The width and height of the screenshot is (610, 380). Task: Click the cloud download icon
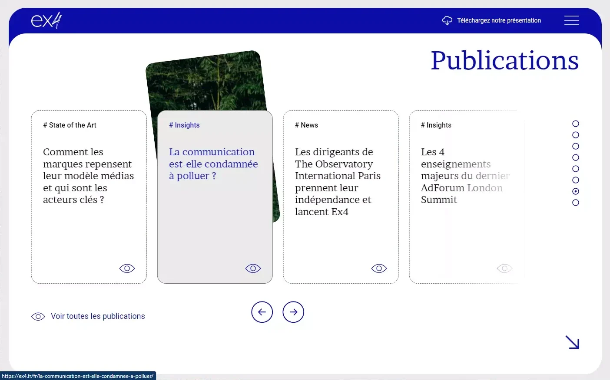pos(447,20)
